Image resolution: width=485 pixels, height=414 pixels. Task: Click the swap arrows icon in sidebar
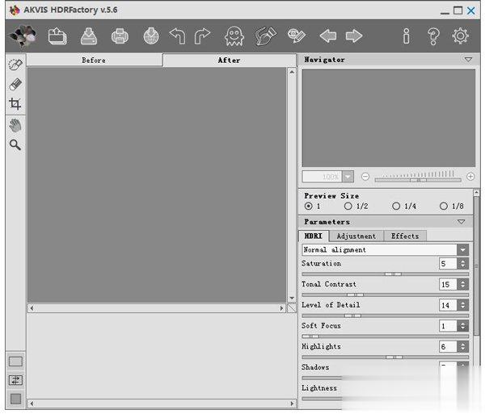[15, 380]
